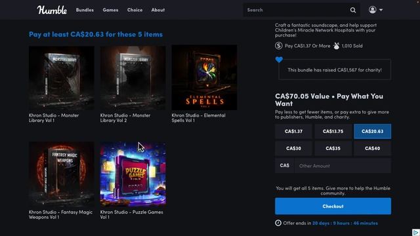
Task: Click the '20 days : 9 hours : 46 minutes' countdown
Action: (345, 223)
